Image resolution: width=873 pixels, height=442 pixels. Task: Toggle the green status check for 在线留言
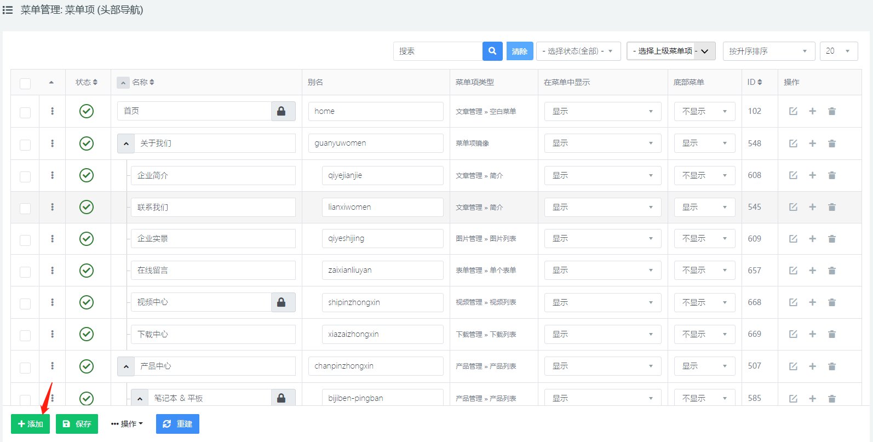pyautogui.click(x=87, y=271)
